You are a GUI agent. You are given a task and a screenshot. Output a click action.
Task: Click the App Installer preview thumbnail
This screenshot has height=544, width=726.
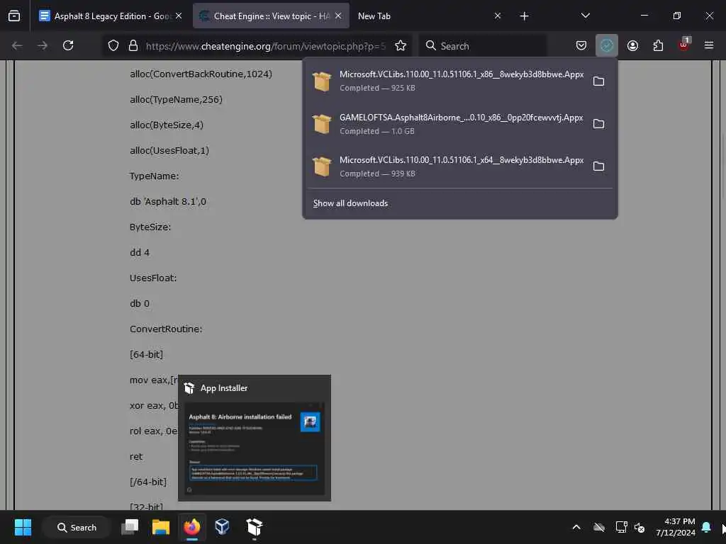click(x=255, y=448)
